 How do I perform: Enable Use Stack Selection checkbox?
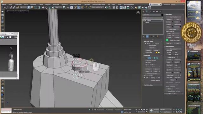point(145,60)
